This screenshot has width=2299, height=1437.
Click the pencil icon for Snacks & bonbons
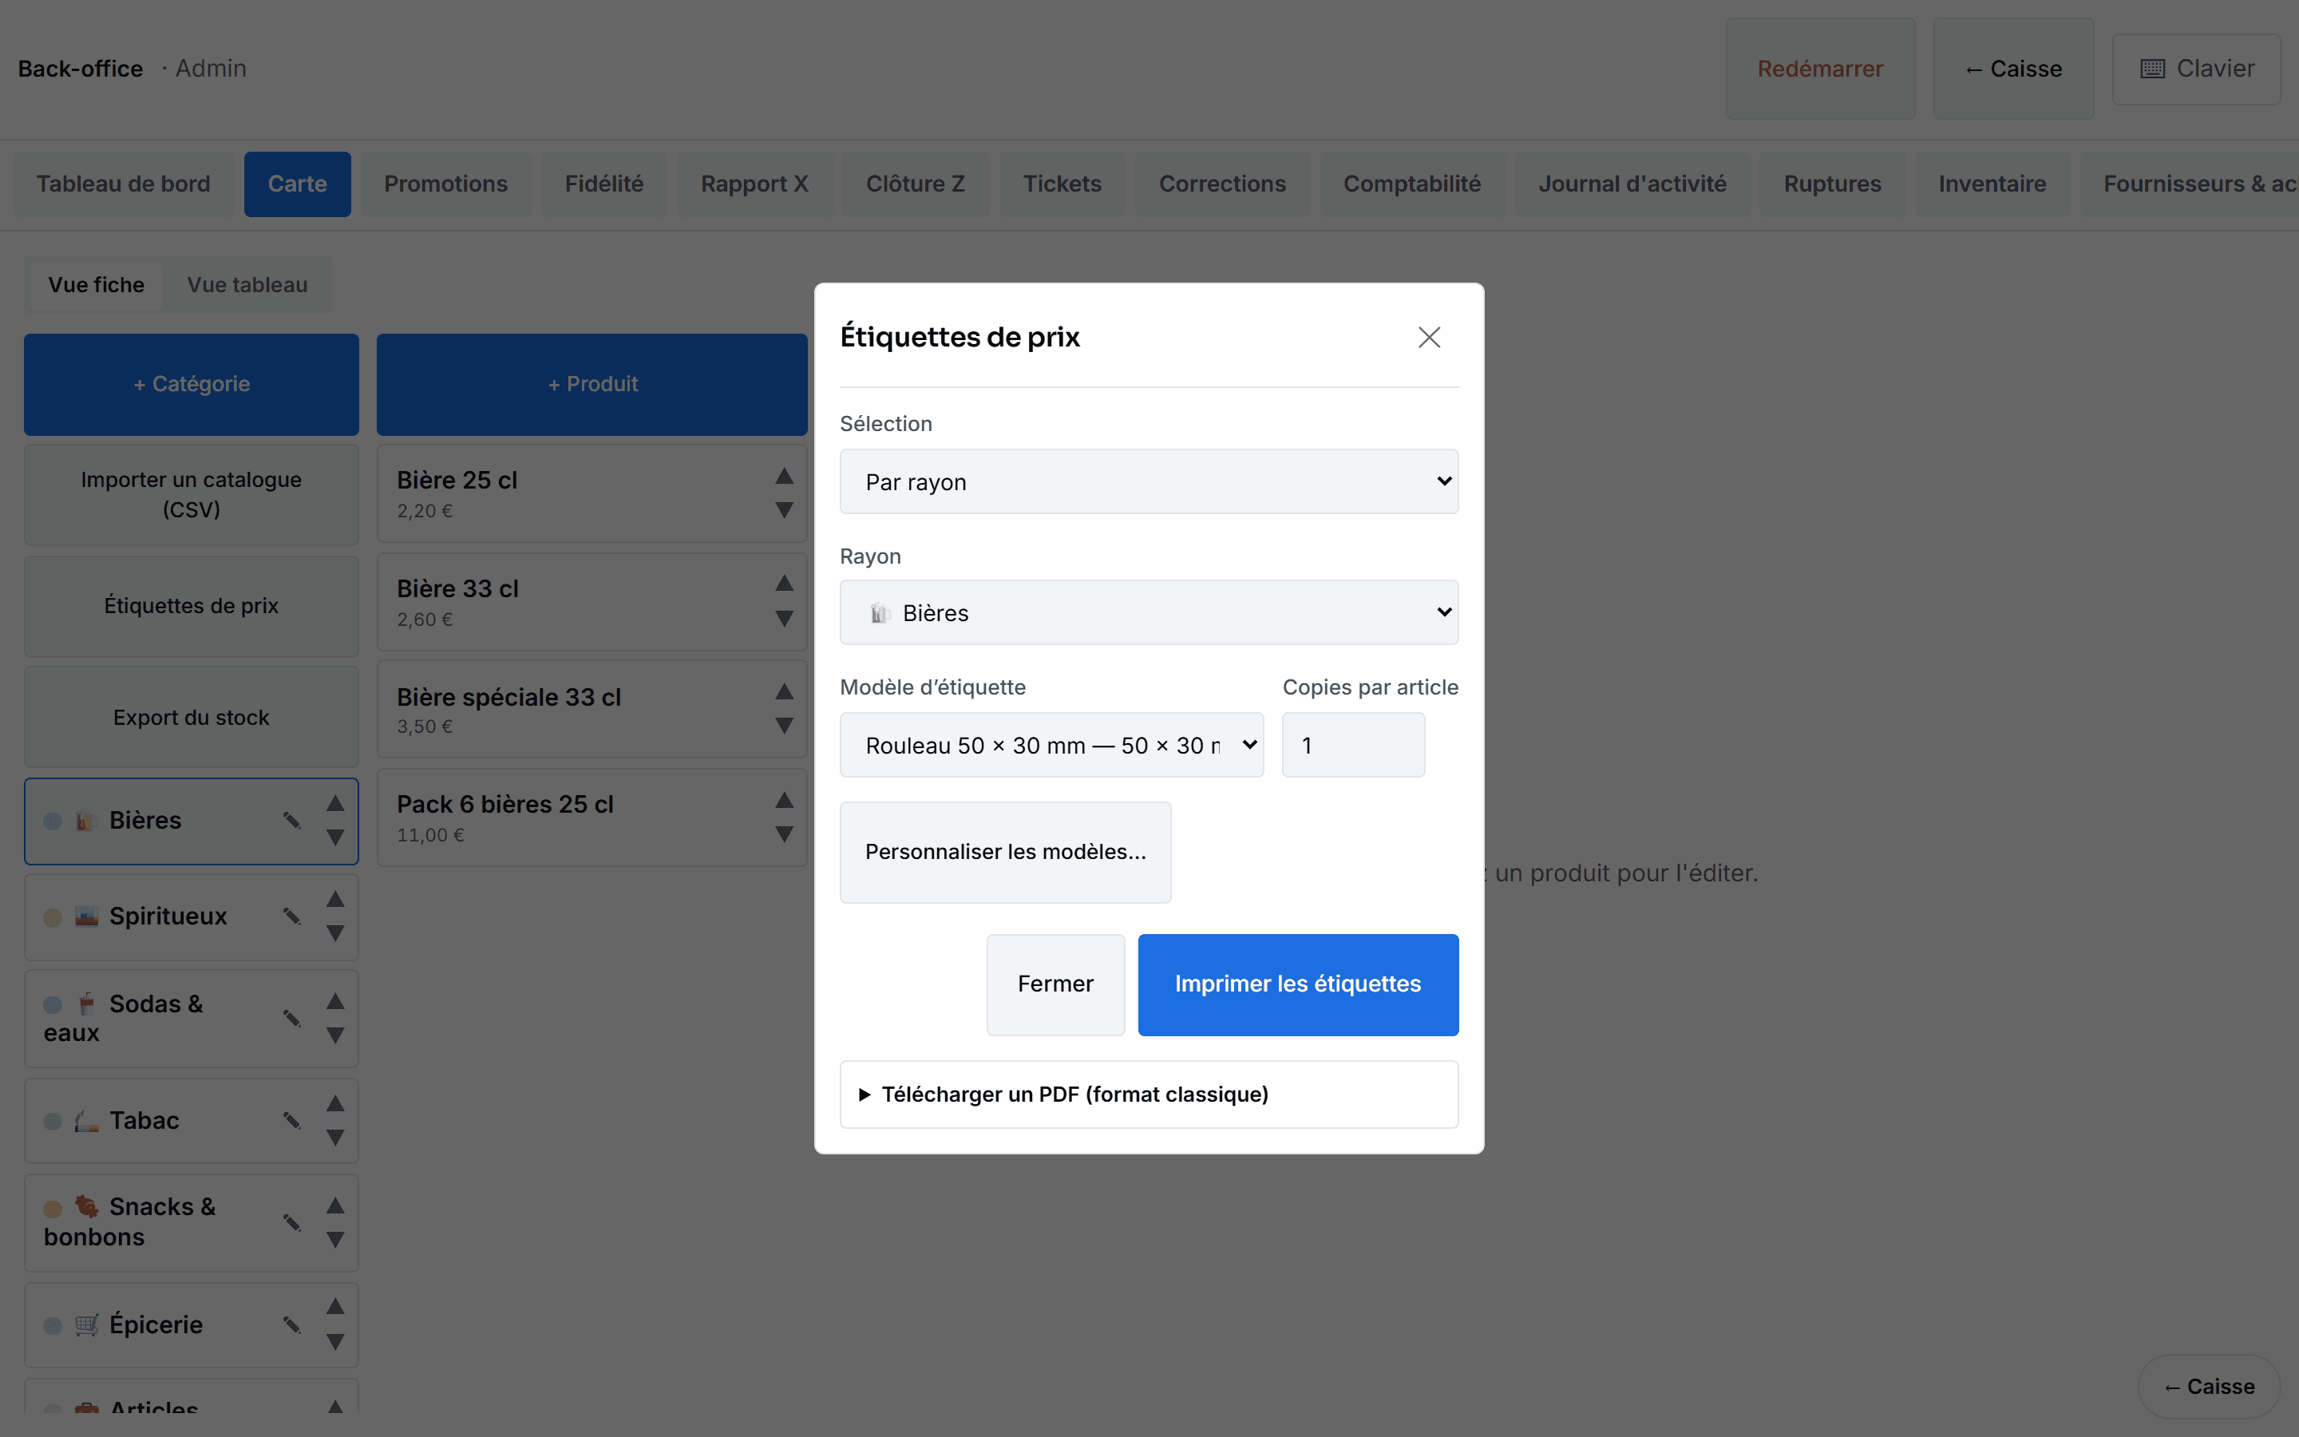click(291, 1222)
